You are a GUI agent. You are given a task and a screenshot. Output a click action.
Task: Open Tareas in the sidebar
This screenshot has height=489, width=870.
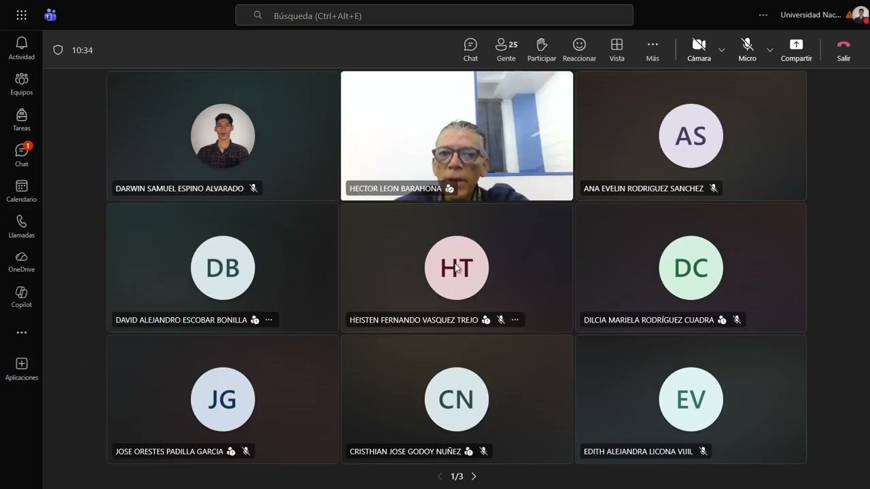pos(21,120)
